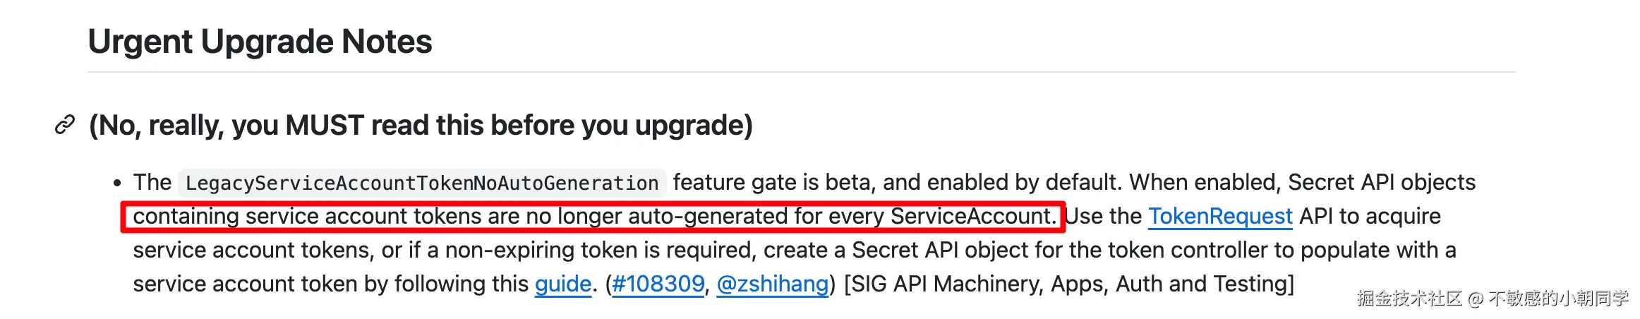Image resolution: width=1640 pixels, height=319 pixels.
Task: Click the anchor link icon beside the subheading
Action: [x=65, y=126]
